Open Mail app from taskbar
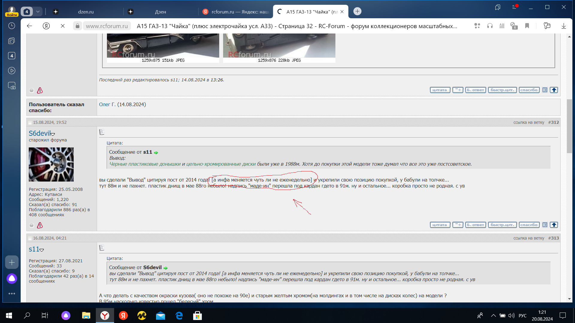 click(161, 316)
